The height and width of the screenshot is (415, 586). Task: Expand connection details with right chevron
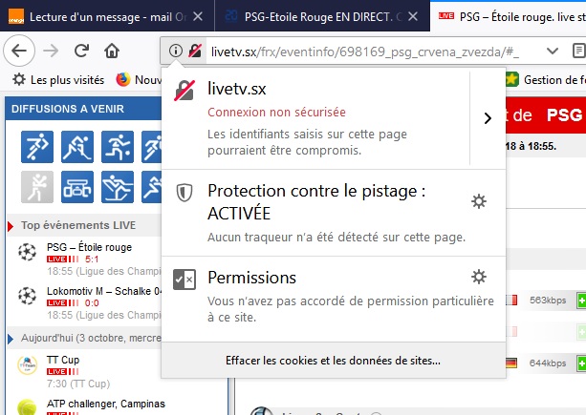point(488,118)
